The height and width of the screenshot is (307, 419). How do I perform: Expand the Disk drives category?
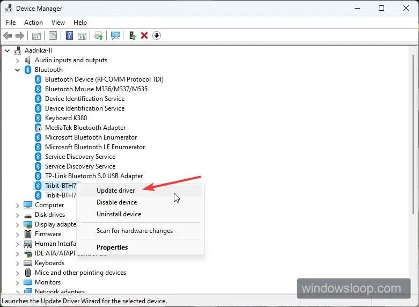tap(17, 215)
